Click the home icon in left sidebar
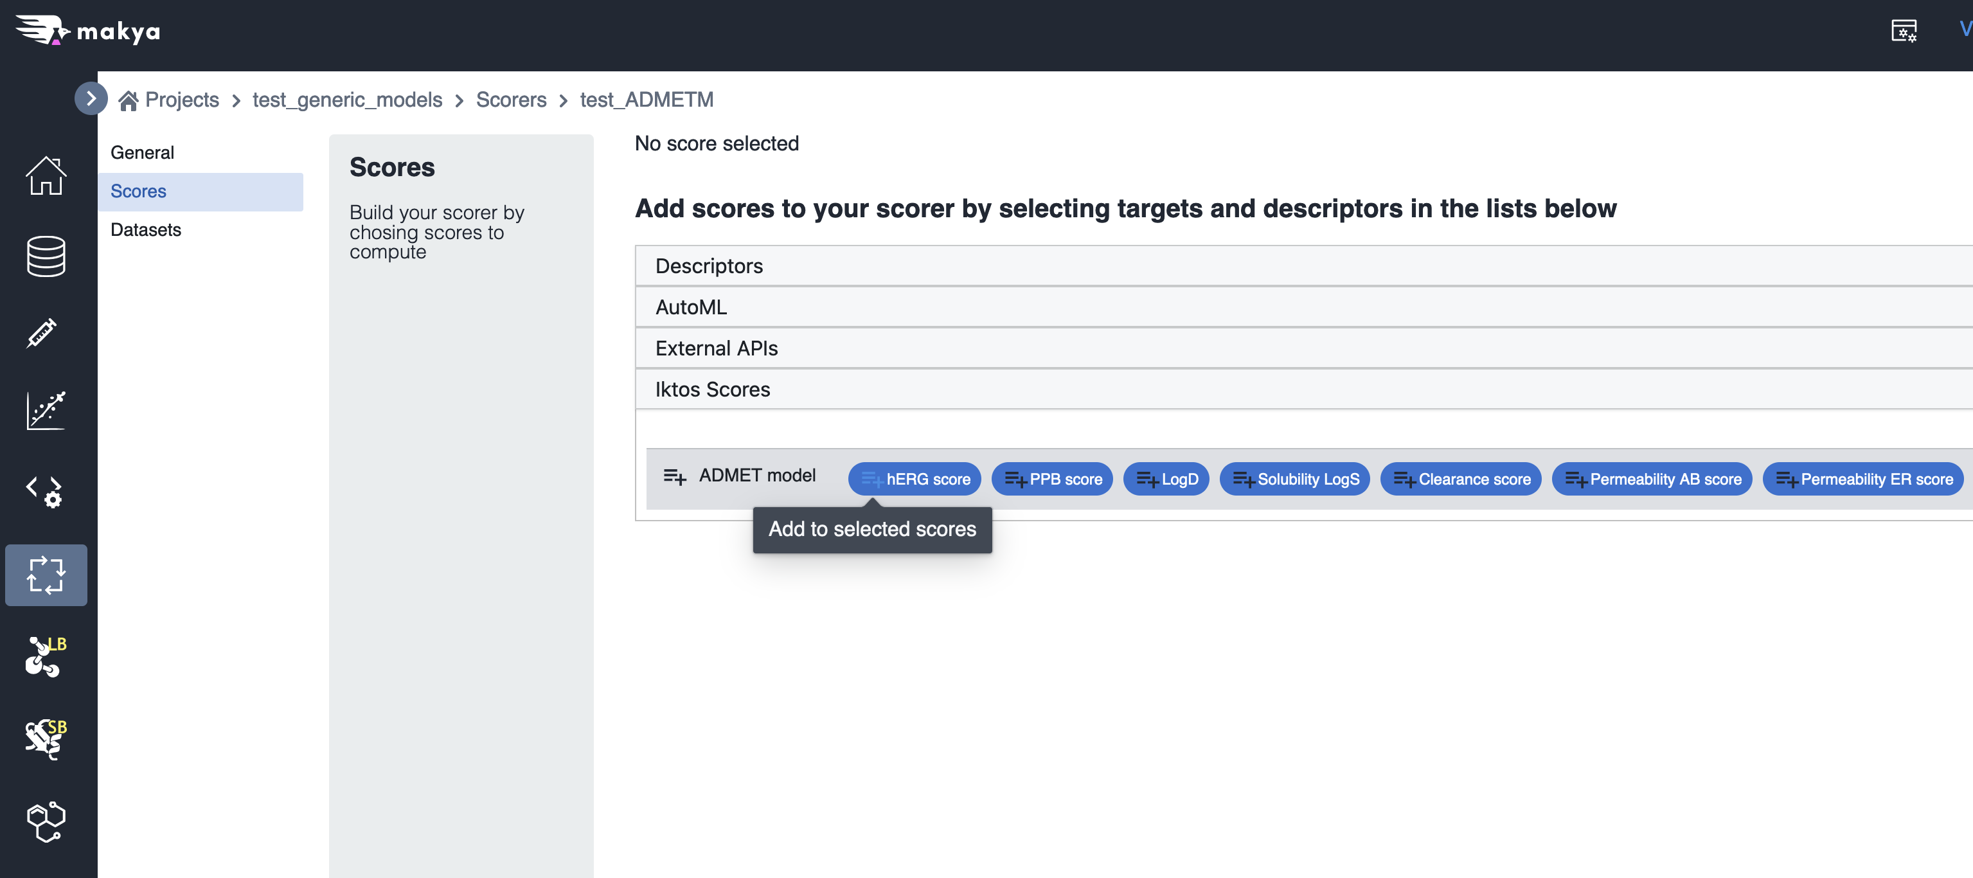 (x=46, y=176)
